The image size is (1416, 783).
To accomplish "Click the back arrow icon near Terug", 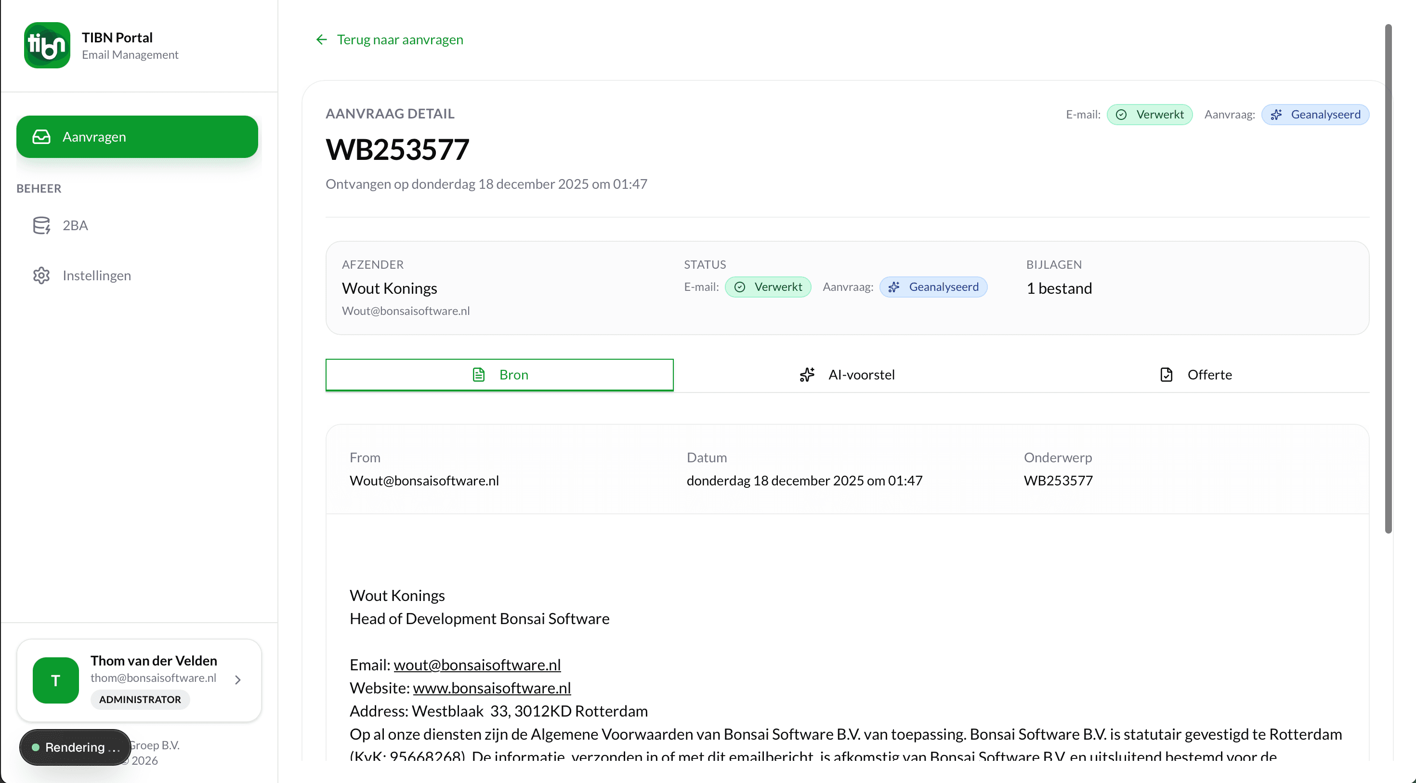I will 322,39.
